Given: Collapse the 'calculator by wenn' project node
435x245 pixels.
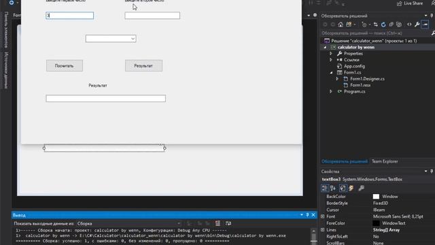Looking at the screenshot, I should 325,47.
